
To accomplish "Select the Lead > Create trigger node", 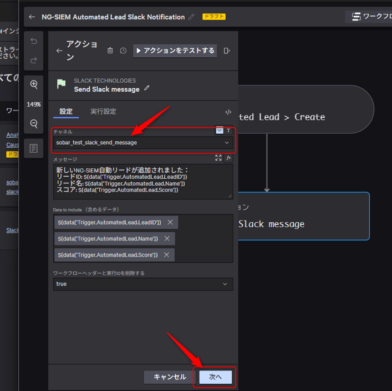I will 306,109.
